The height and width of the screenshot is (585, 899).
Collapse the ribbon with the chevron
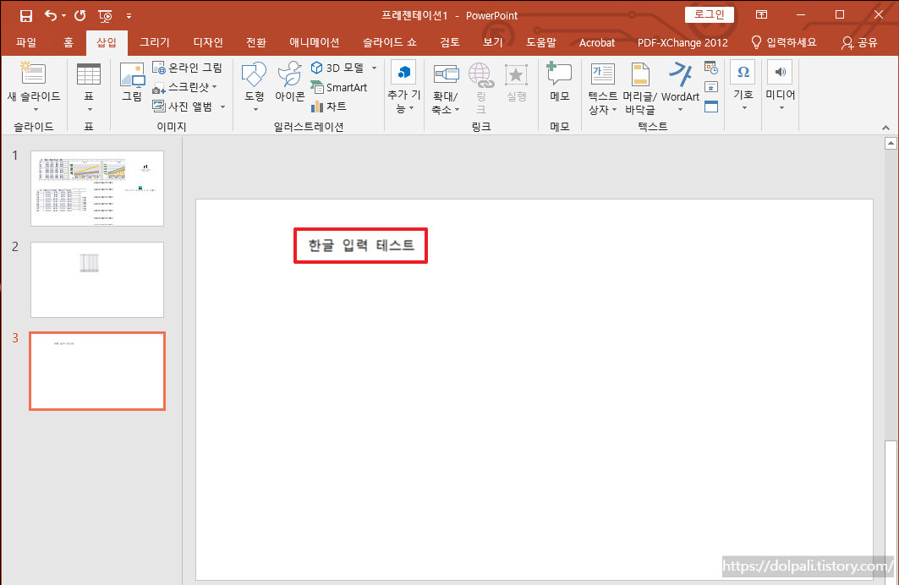pyautogui.click(x=885, y=127)
